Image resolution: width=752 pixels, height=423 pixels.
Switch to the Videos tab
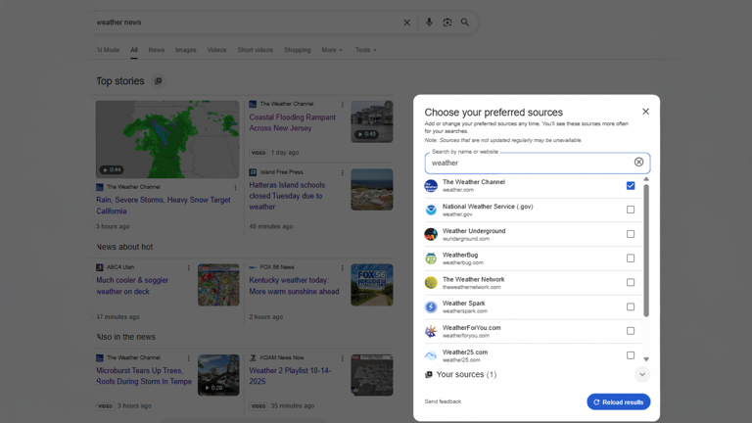tap(216, 50)
